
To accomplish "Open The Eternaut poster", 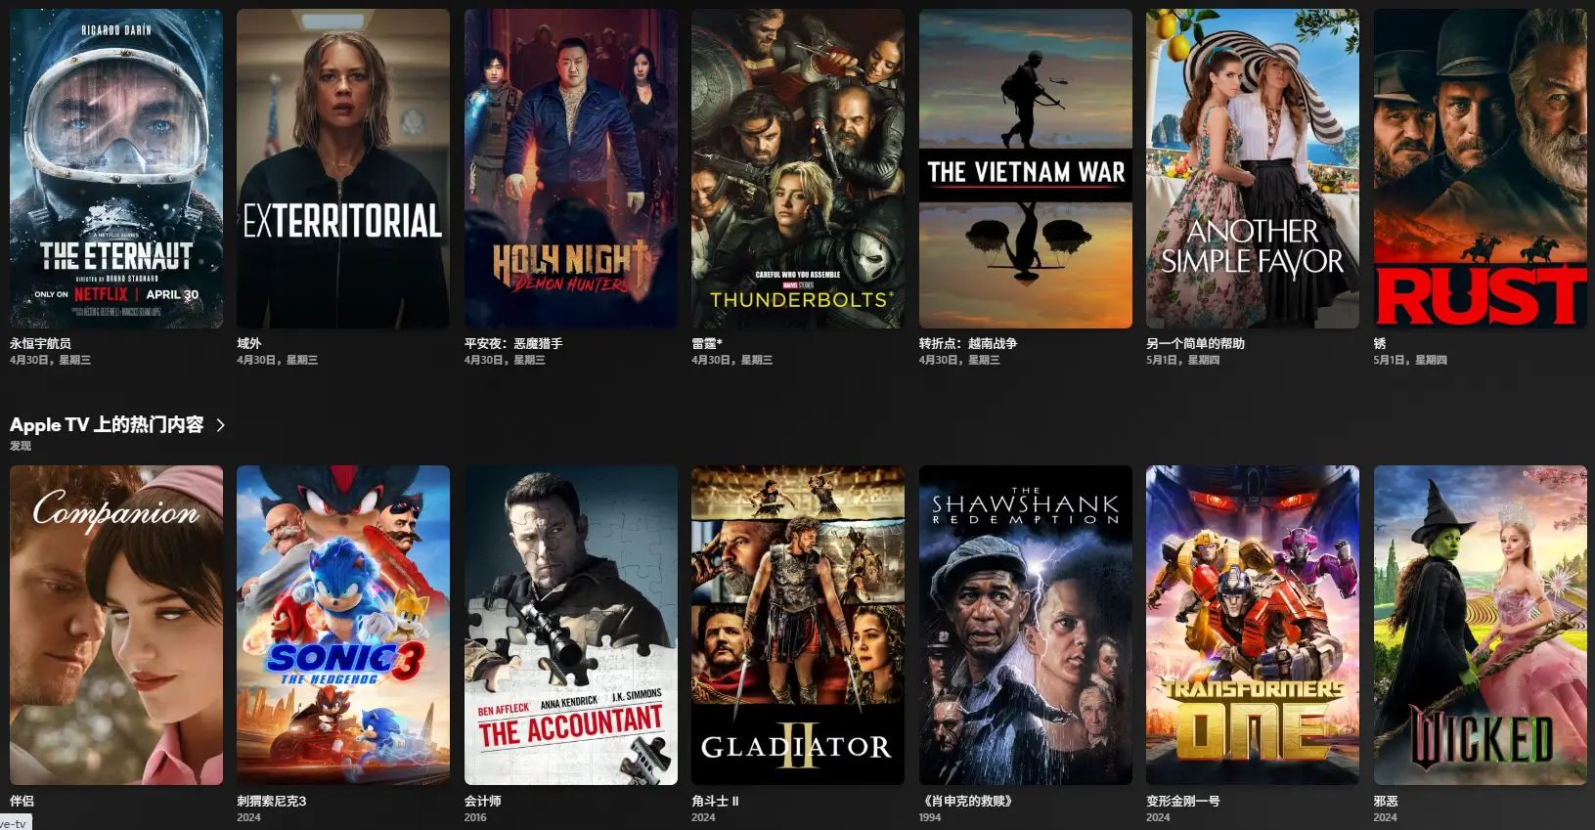I will click(x=116, y=168).
